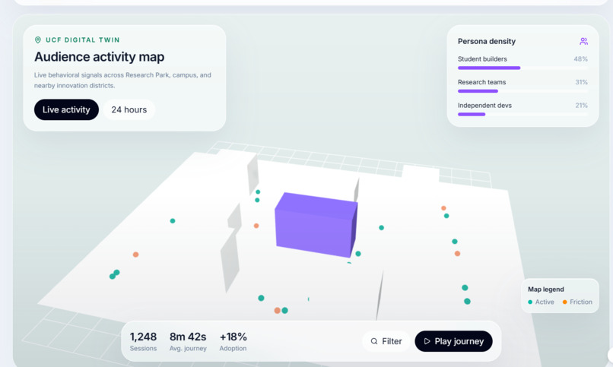This screenshot has width=613, height=367.
Task: Select the purple building block on map
Action: [316, 225]
